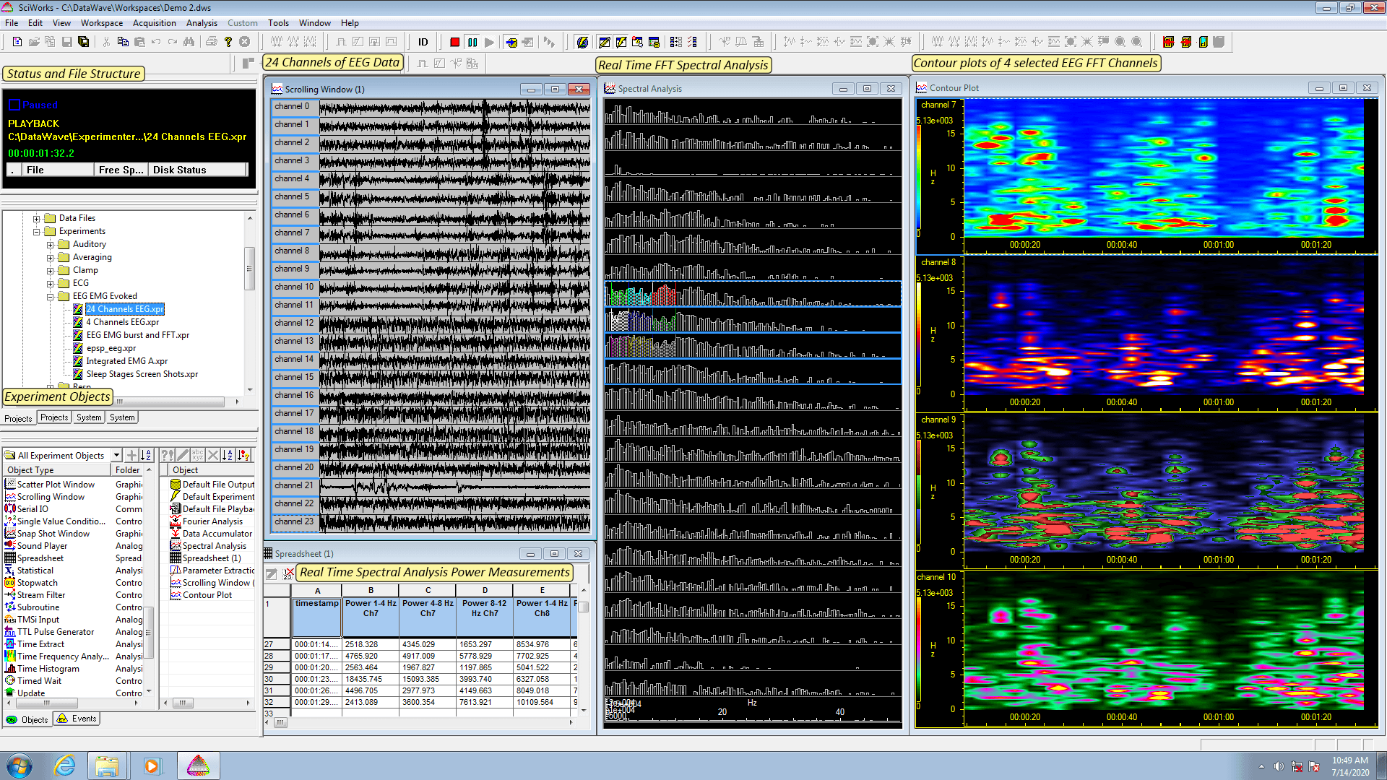Switch to the Objects tab
1387x780 pixels.
(27, 719)
